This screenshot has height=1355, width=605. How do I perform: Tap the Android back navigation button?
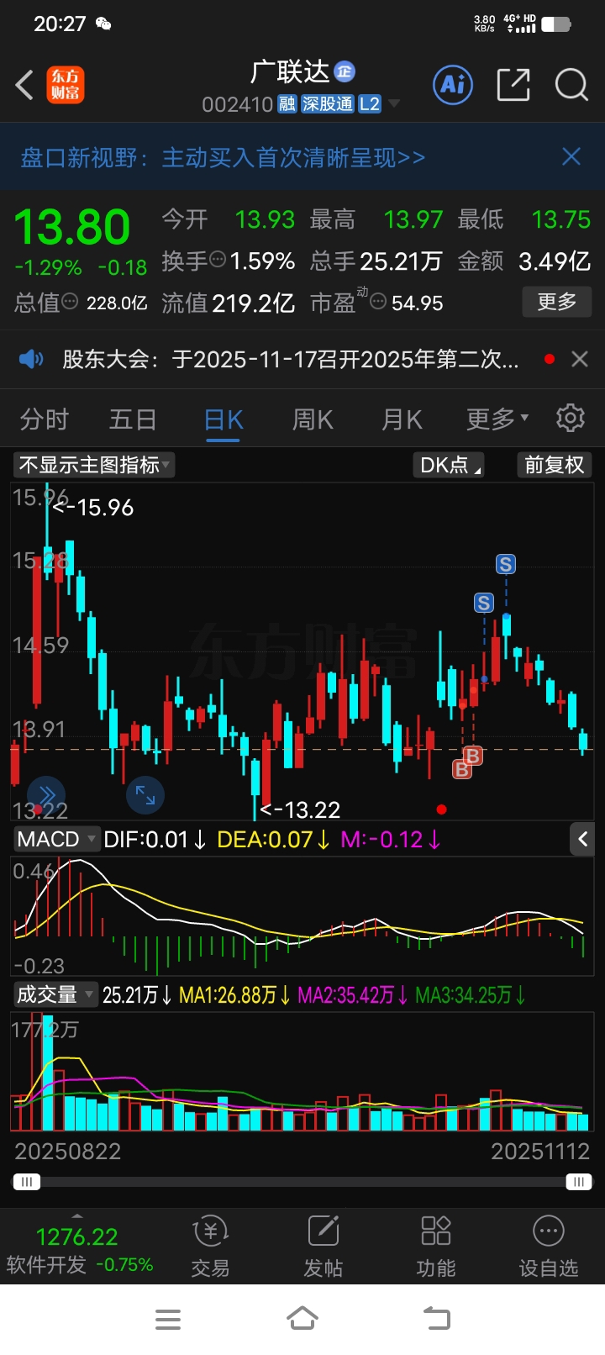[x=436, y=1319]
